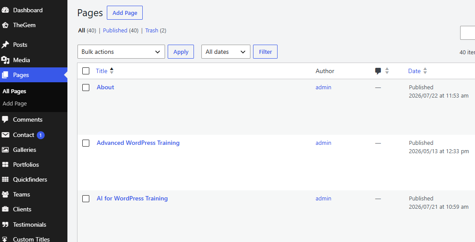The image size is (475, 242).
Task: Click the Comments speech bubble icon in sidebar
Action: (5, 119)
